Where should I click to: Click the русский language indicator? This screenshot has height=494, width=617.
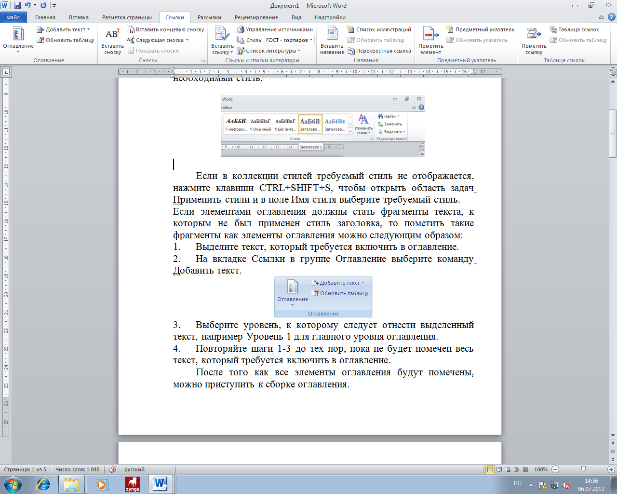click(x=134, y=469)
